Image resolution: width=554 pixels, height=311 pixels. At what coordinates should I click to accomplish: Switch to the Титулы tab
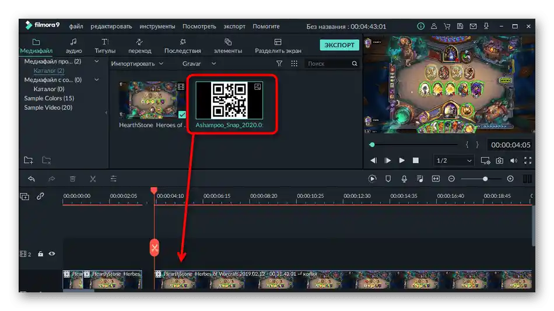(x=105, y=46)
